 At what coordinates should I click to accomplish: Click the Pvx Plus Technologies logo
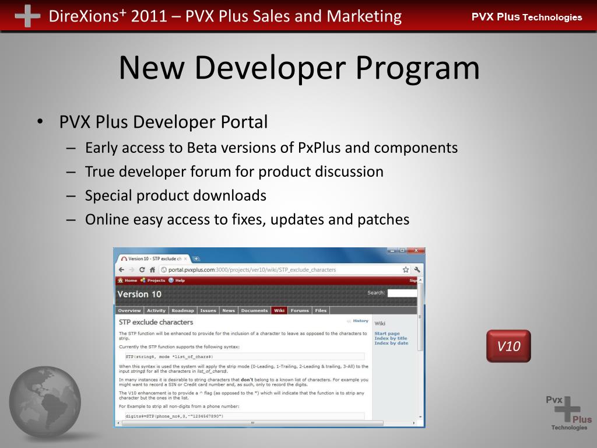point(569,414)
